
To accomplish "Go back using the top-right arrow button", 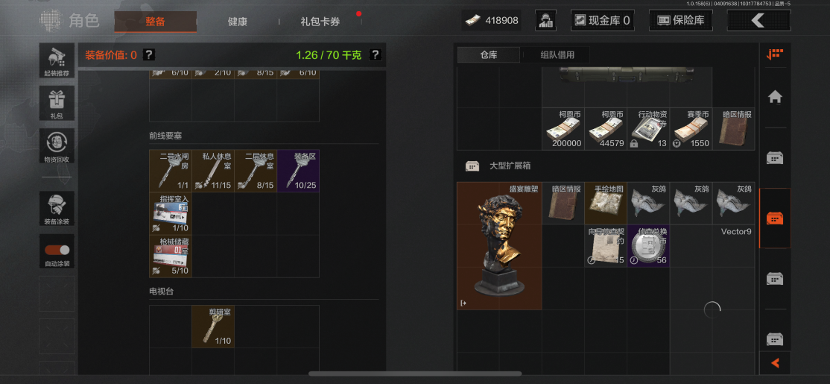I will pos(758,21).
